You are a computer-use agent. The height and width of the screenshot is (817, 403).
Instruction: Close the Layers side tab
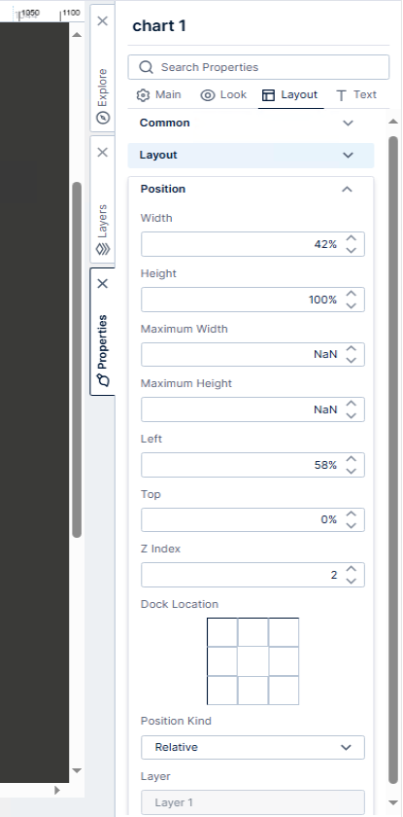click(102, 152)
